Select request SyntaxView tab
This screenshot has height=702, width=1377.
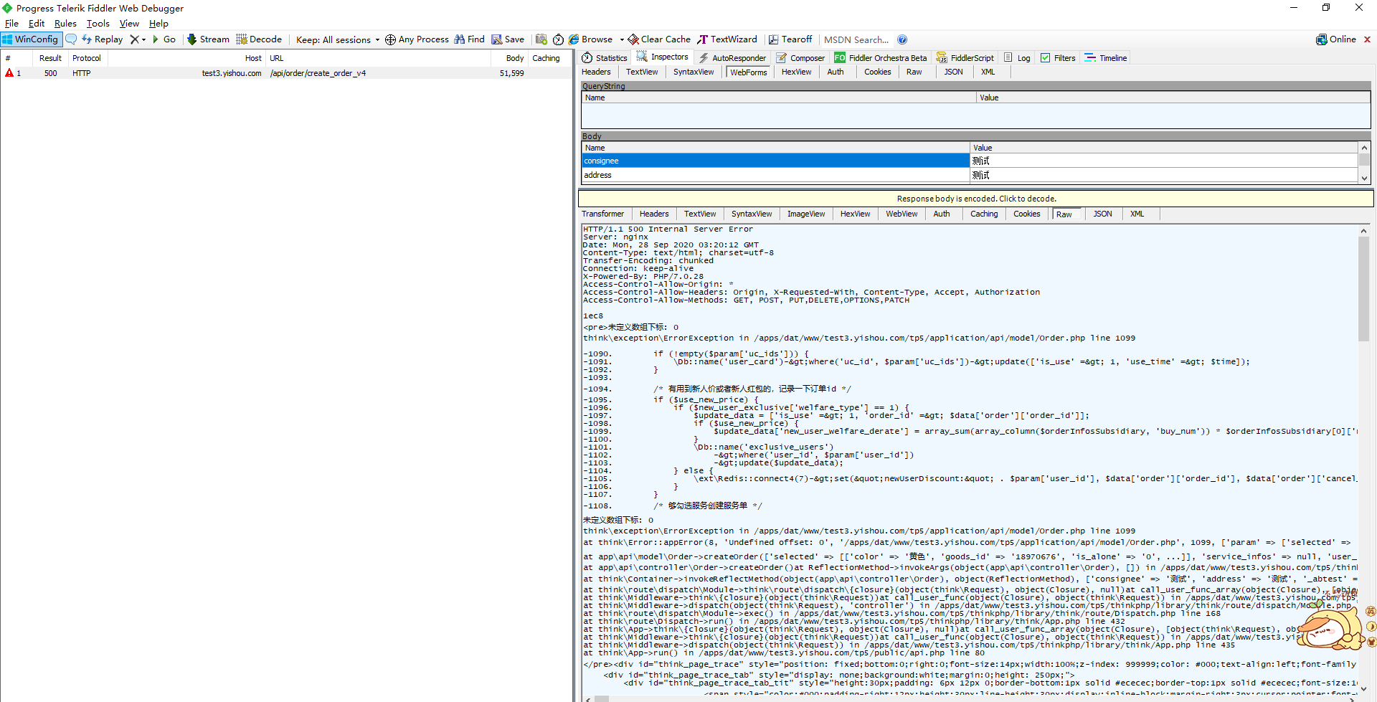pos(694,72)
